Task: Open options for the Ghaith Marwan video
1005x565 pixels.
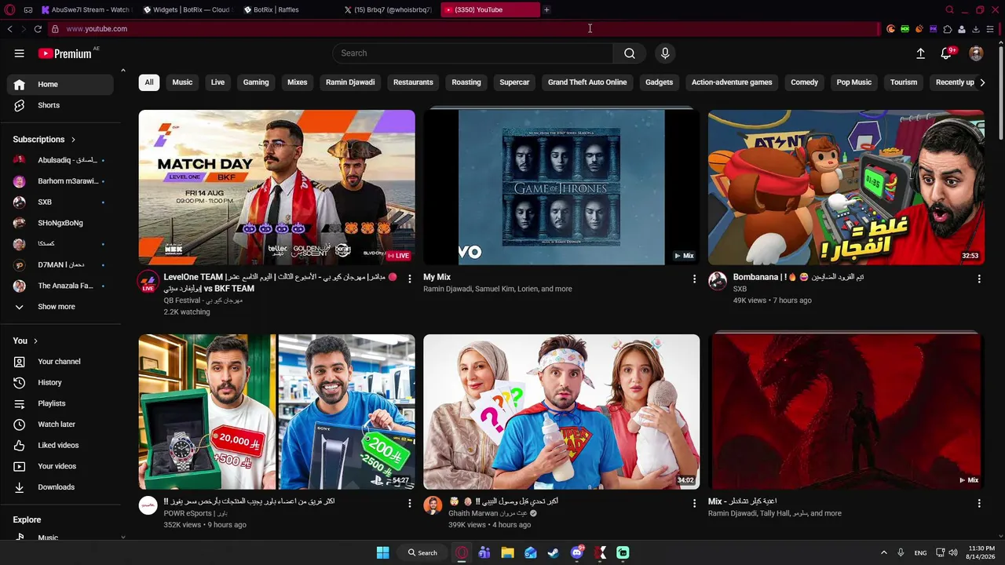Action: pyautogui.click(x=694, y=503)
